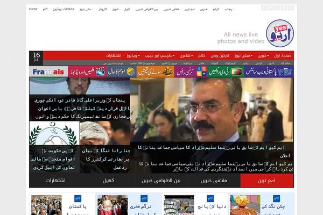The height and width of the screenshot is (215, 323).
Task: Open the large featured photo of man with glasses
Action: coord(212,110)
